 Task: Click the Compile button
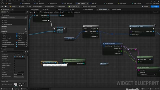(12, 6)
